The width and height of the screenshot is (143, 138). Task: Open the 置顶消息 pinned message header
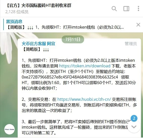14,22
